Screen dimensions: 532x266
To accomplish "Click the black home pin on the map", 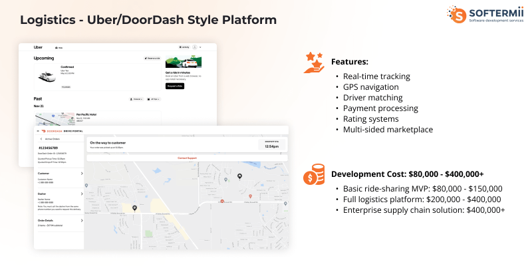I will pyautogui.click(x=240, y=176).
